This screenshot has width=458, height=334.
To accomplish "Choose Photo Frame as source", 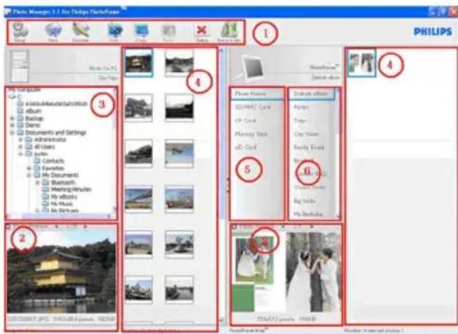I will (257, 94).
